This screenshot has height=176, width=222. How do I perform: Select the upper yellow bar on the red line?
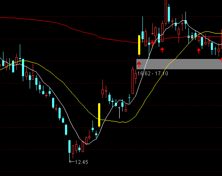(x=139, y=45)
